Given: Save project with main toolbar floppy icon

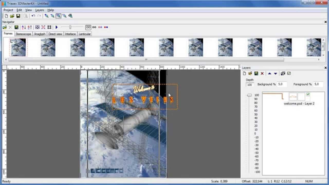Looking at the screenshot, I should coord(18,16).
